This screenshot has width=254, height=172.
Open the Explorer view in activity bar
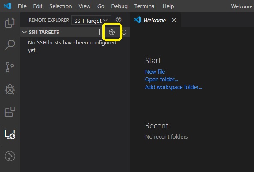click(x=10, y=23)
